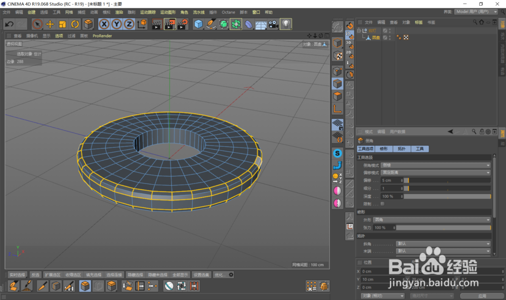Viewport: 506px width, 300px height.
Task: Enable snap S icon
Action: [338, 153]
